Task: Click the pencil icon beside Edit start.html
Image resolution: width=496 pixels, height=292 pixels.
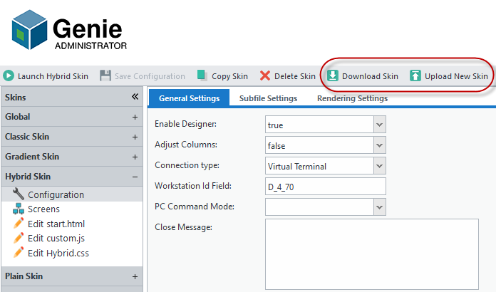Action: tap(19, 223)
